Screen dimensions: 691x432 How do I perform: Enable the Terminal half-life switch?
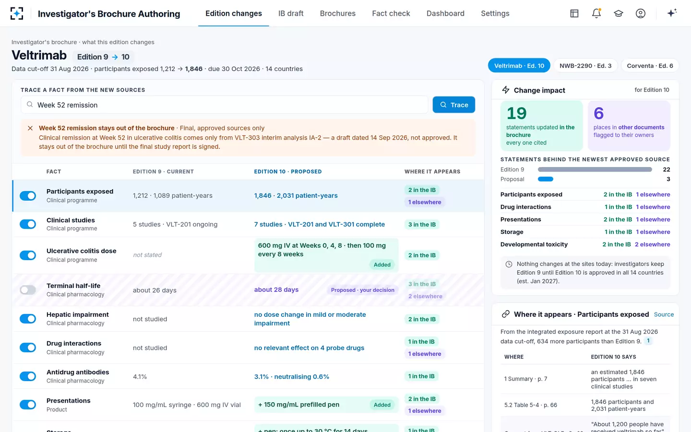28,290
